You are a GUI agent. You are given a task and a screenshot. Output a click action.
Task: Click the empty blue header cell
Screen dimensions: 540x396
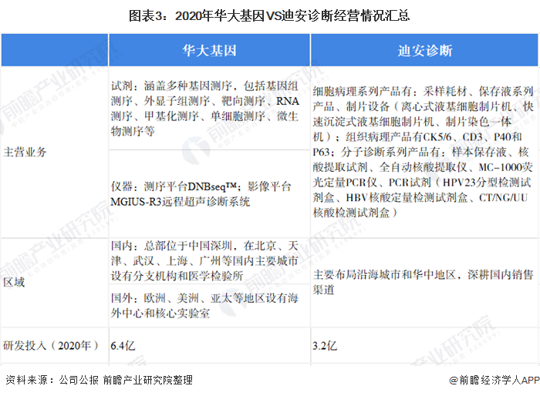[x=54, y=50]
